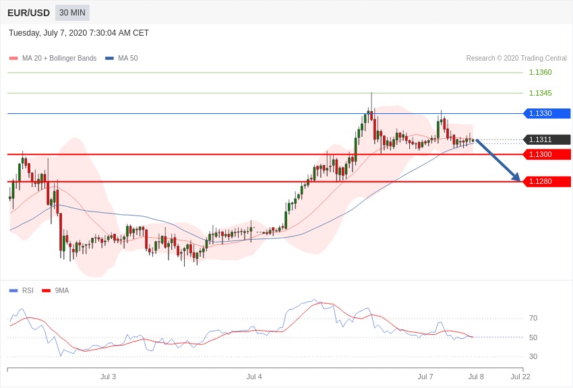Click the green 1.1345 resistance label

click(540, 94)
